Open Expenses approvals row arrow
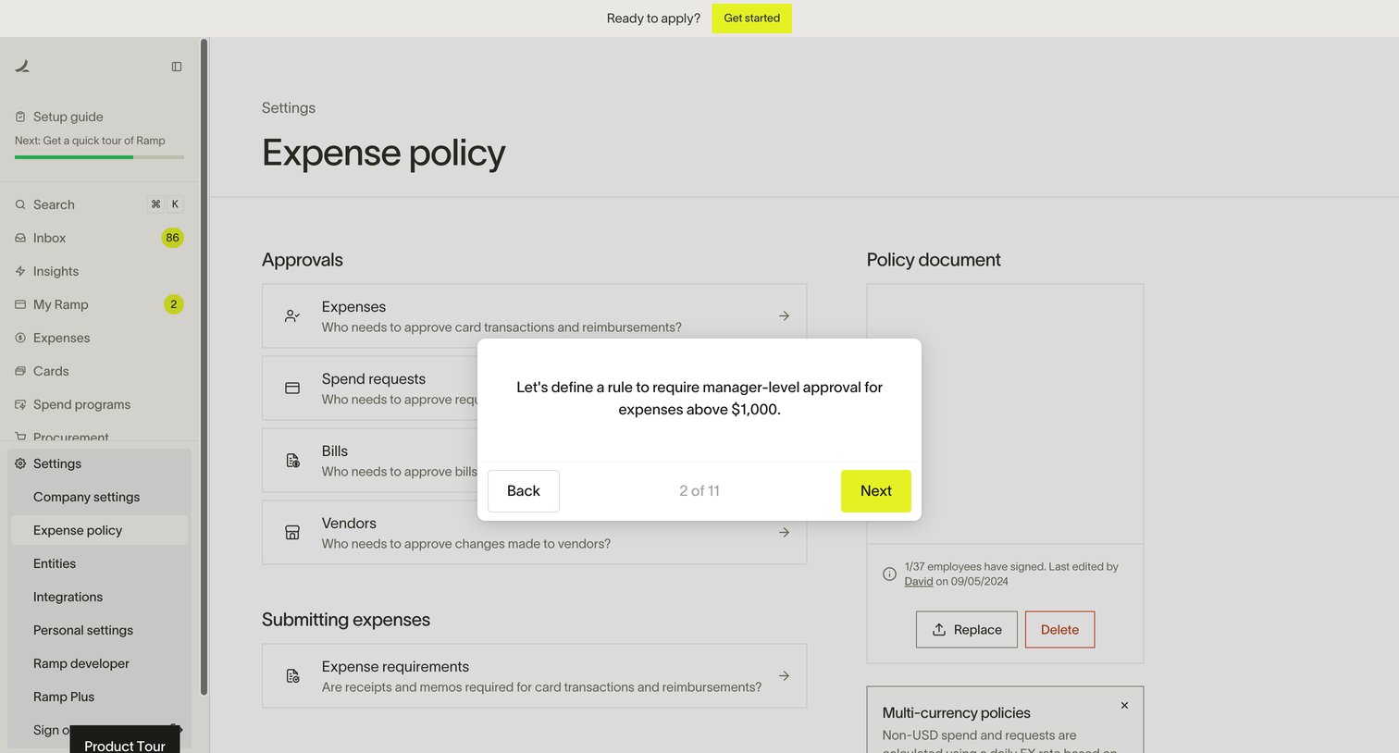 click(x=784, y=316)
